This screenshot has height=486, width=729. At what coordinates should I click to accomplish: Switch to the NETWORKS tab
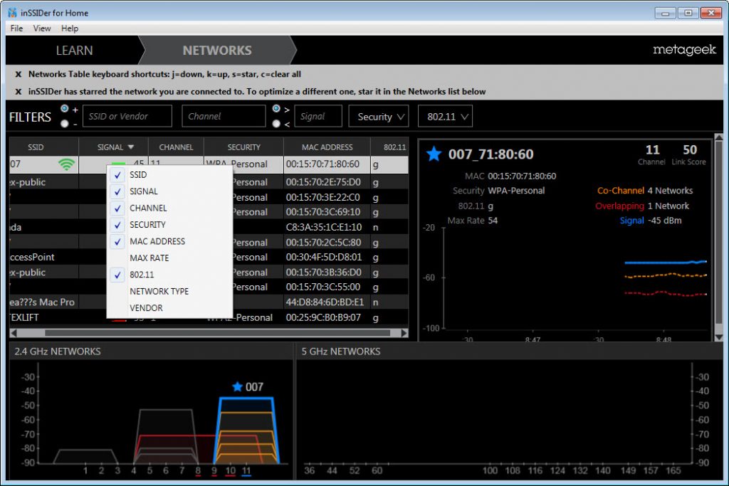point(217,51)
